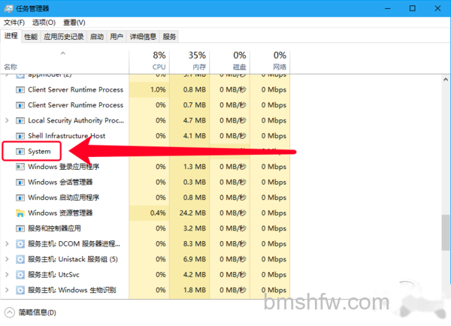Click the Shell Infrastructure Host icon
The height and width of the screenshot is (326, 451).
(20, 136)
